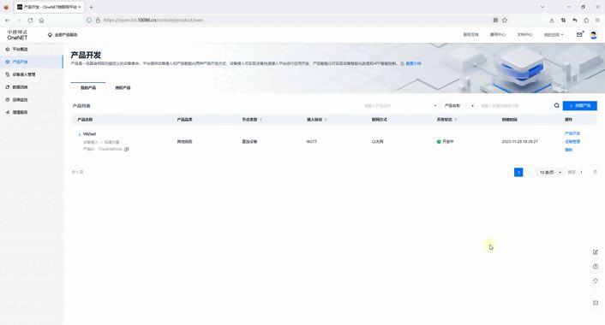Reload the page with the refresh icon
The height and width of the screenshot is (325, 605).
(30, 20)
